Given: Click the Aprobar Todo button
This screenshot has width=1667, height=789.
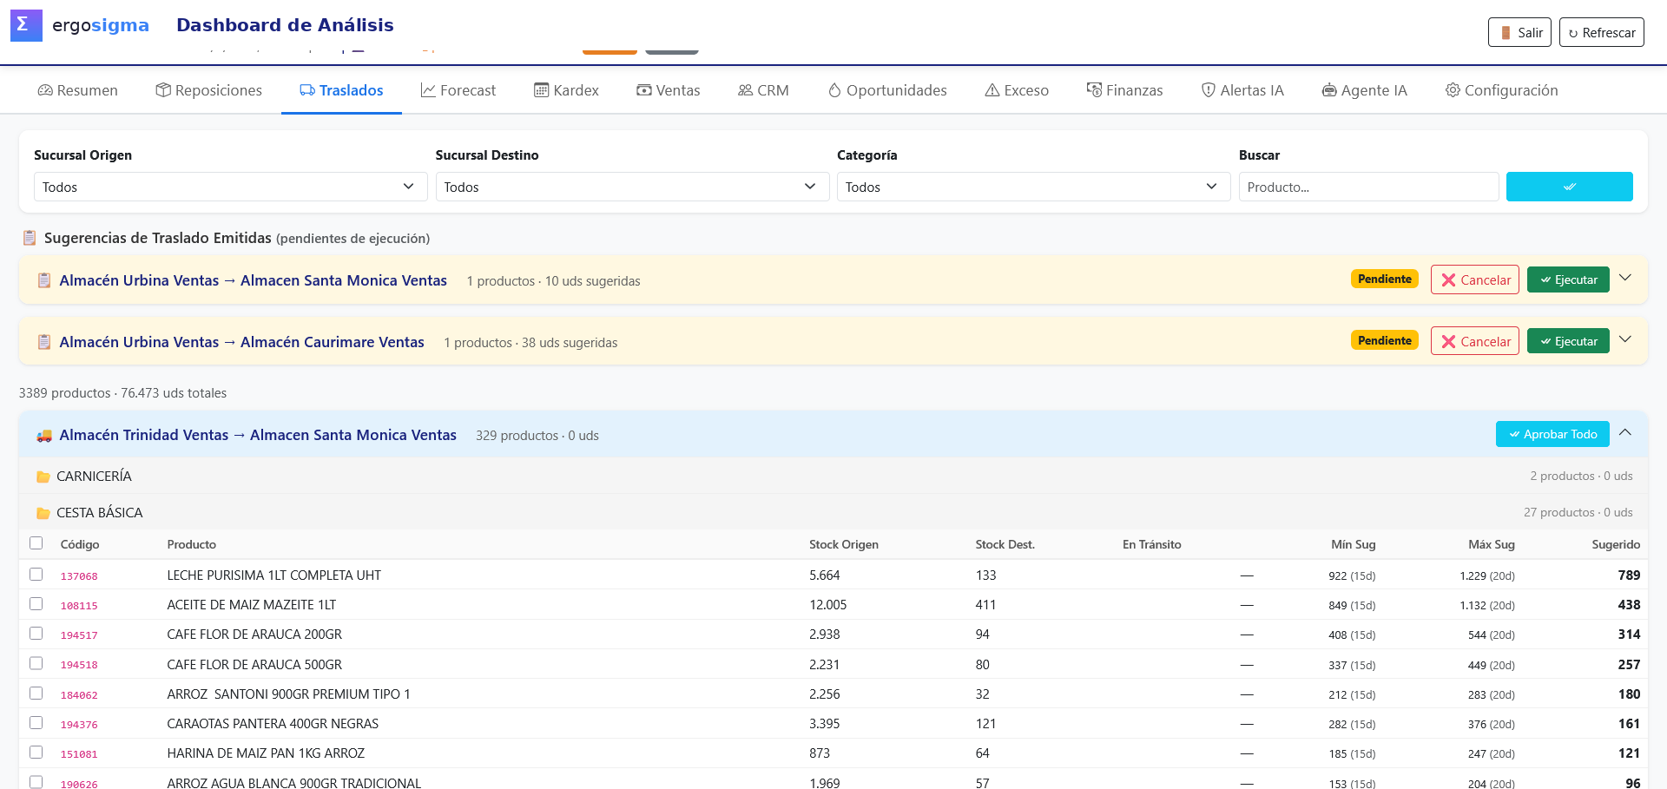Looking at the screenshot, I should pos(1552,434).
